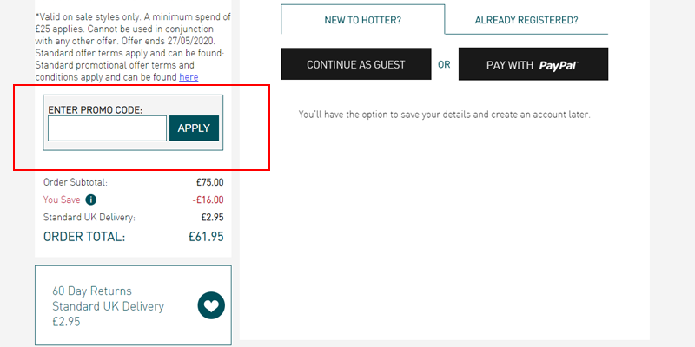Choose Continue As Guest

(356, 64)
